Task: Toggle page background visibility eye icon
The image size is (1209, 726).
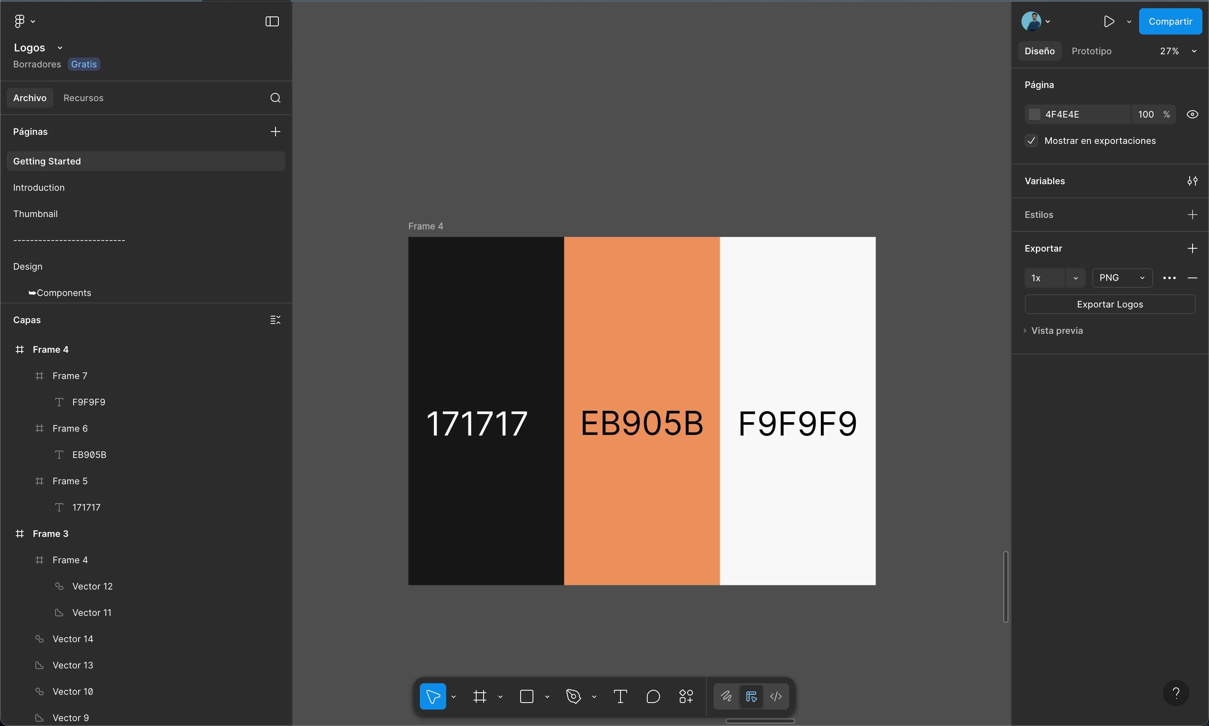Action: (1192, 114)
